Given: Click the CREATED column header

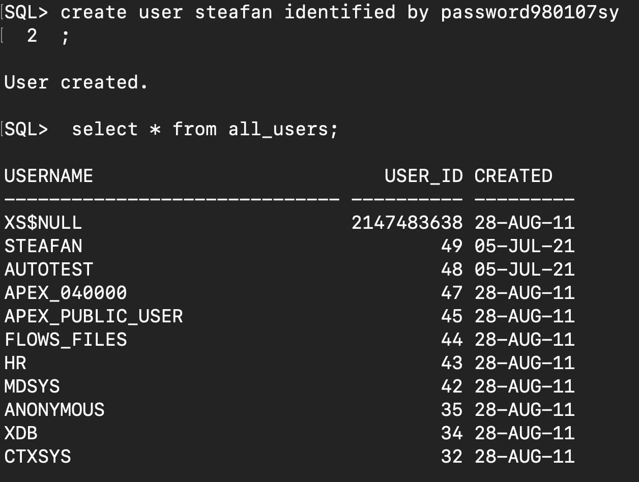Looking at the screenshot, I should click(x=513, y=176).
